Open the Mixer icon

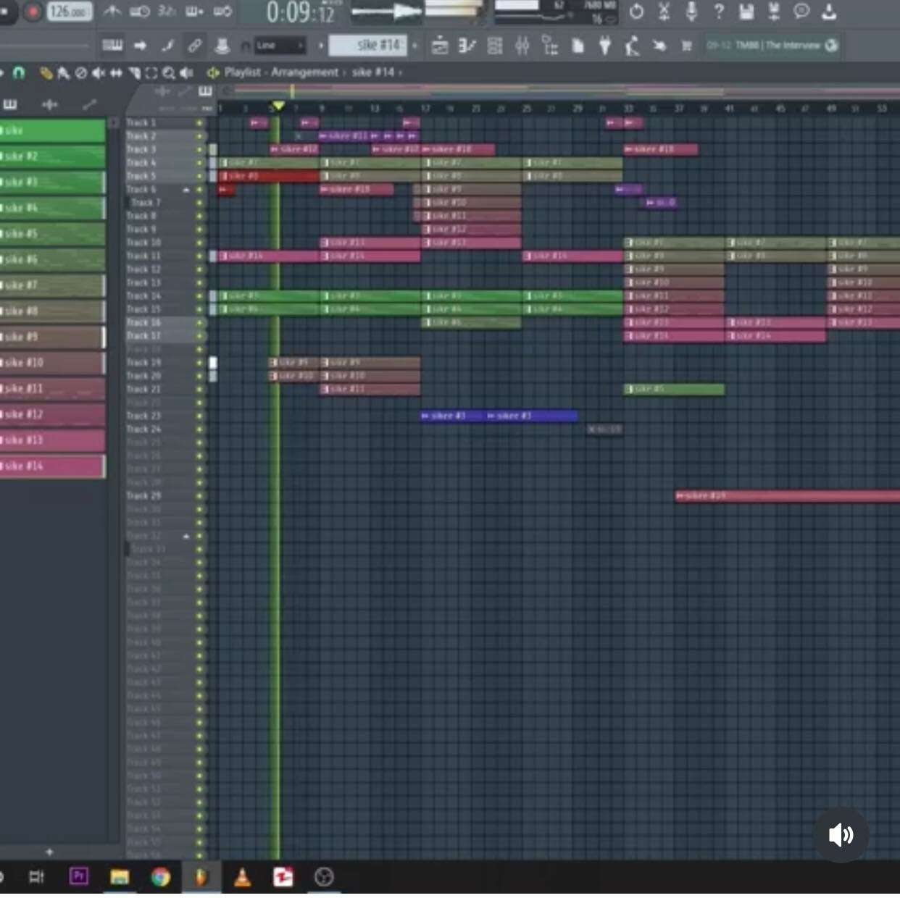522,46
